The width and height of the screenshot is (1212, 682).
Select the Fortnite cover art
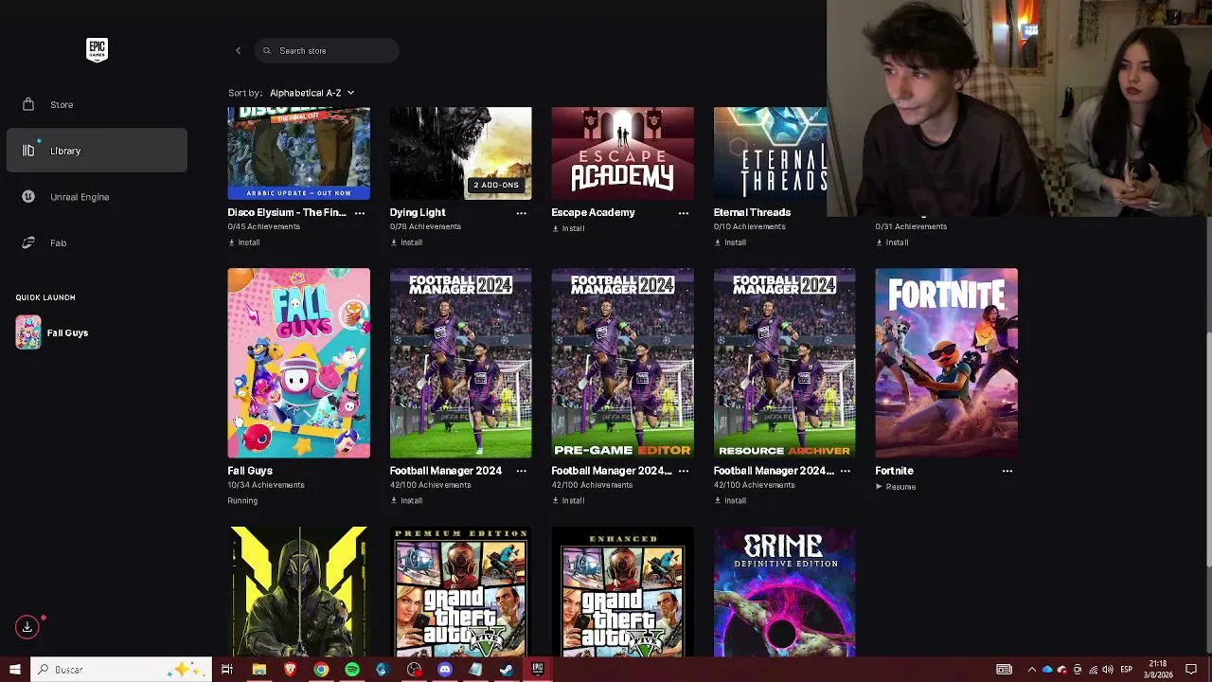946,363
